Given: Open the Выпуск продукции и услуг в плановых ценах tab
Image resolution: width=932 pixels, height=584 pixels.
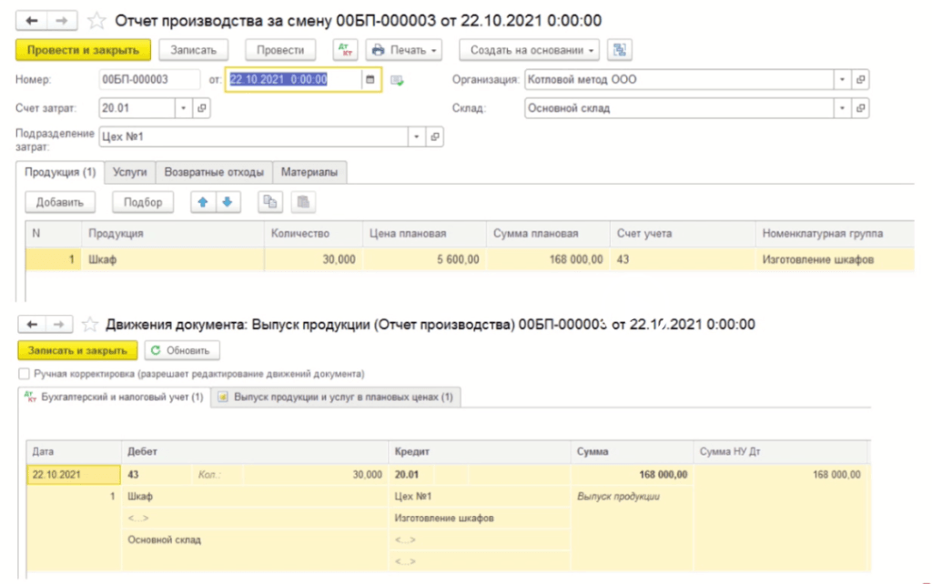Looking at the screenshot, I should [x=338, y=398].
